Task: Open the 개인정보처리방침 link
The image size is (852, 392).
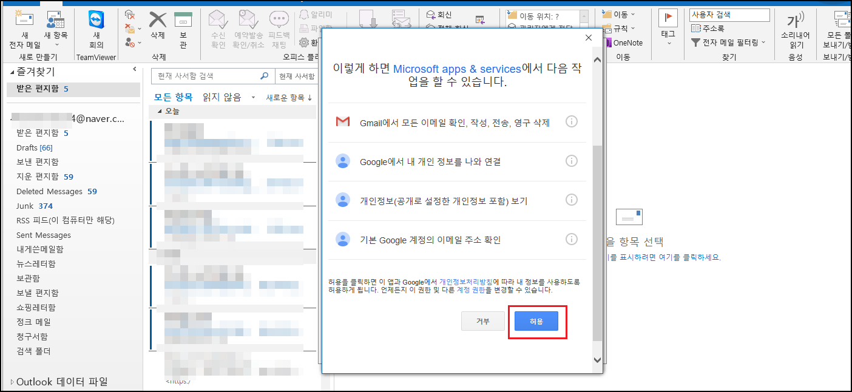Action: point(466,282)
